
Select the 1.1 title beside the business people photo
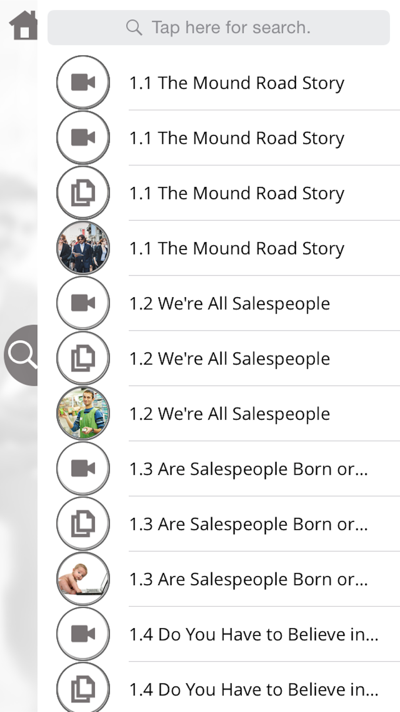click(236, 248)
